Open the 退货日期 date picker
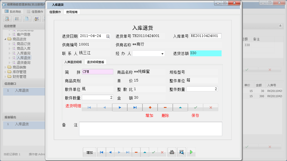287x161 pixels. click(x=108, y=36)
